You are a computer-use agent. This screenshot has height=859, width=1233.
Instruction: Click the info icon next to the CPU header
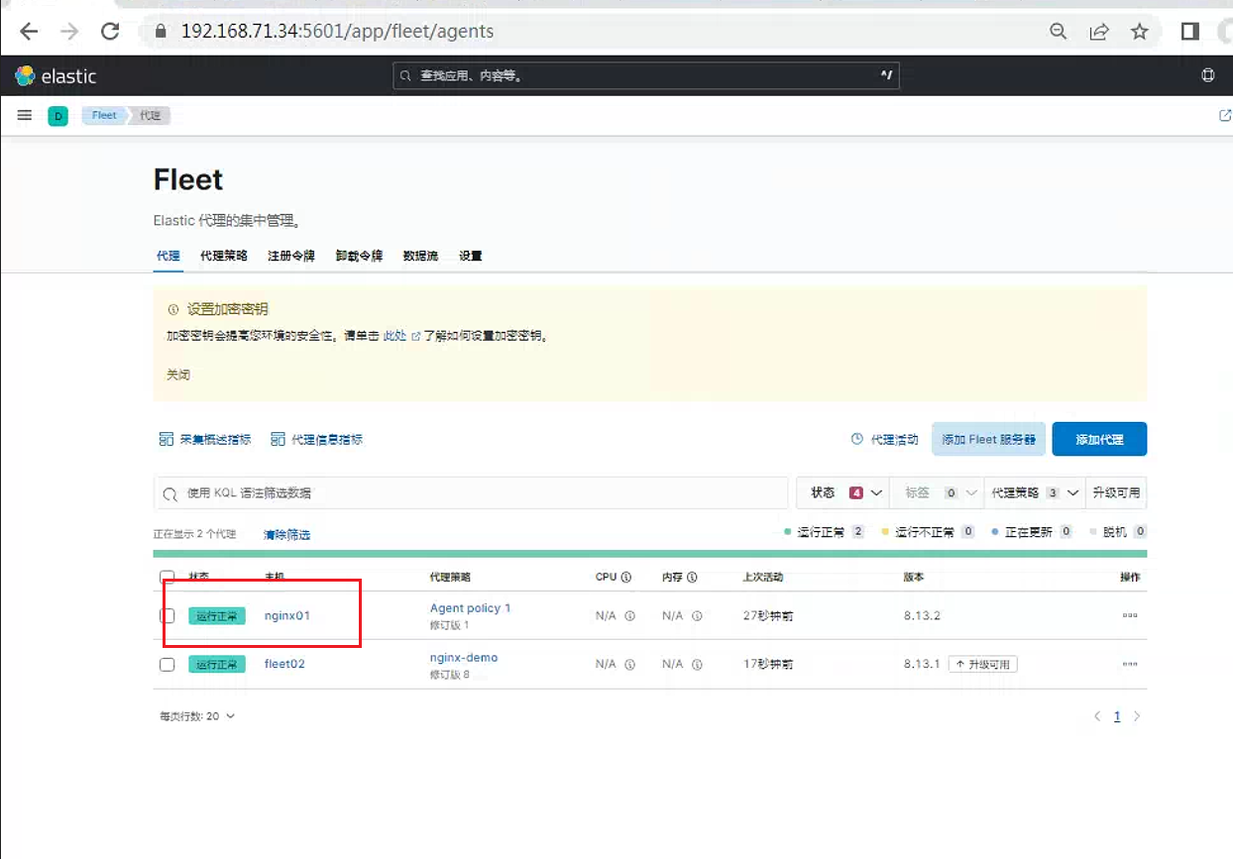tap(627, 577)
